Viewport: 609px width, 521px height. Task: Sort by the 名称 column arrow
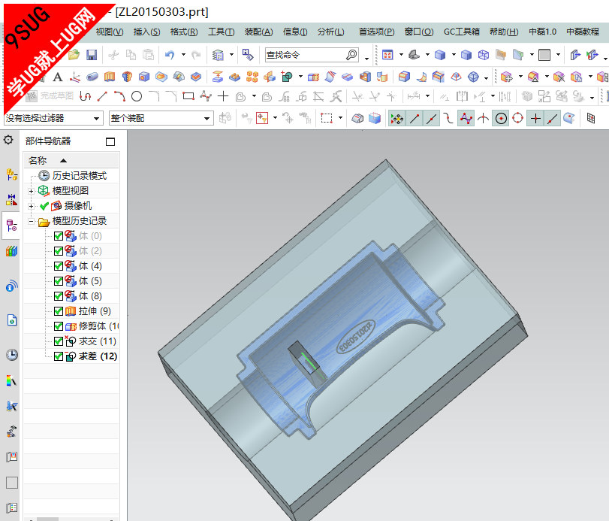[x=63, y=161]
